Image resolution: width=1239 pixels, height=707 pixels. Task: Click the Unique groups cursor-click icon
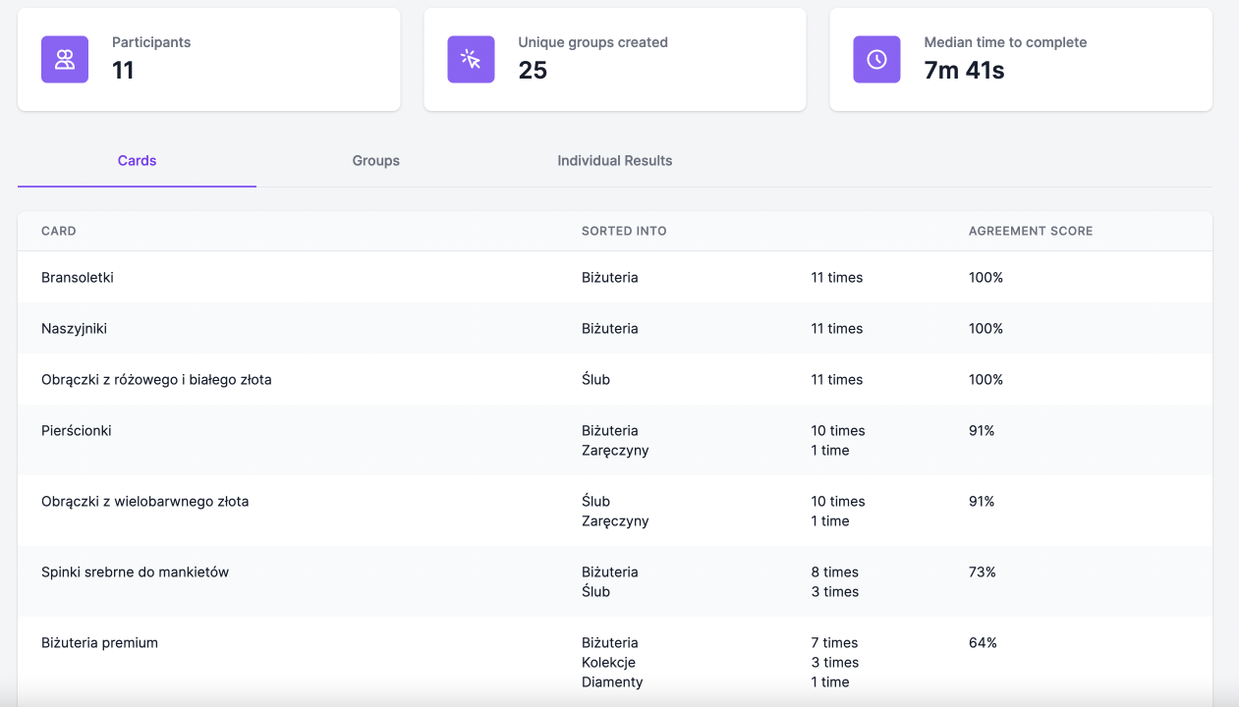click(471, 60)
